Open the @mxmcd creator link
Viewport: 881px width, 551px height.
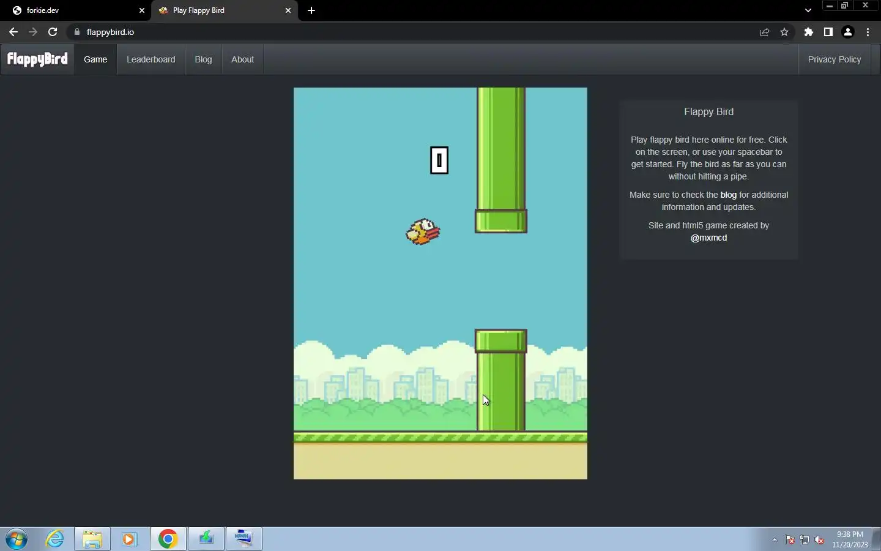coord(708,238)
